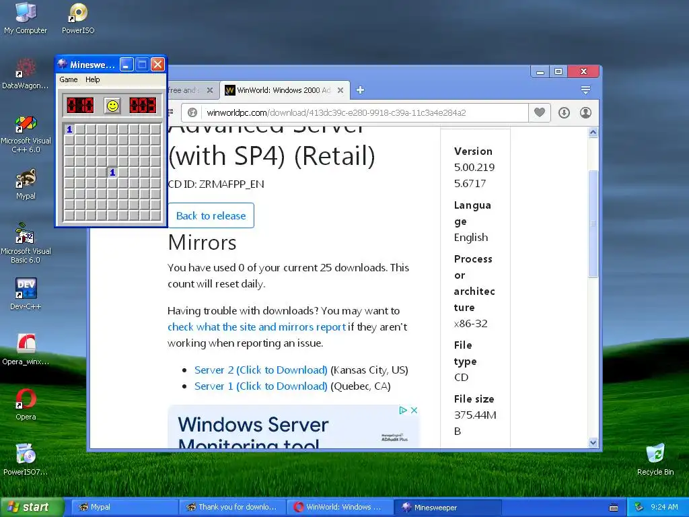Open a new browser tab with the plus icon
The image size is (689, 517).
(361, 90)
